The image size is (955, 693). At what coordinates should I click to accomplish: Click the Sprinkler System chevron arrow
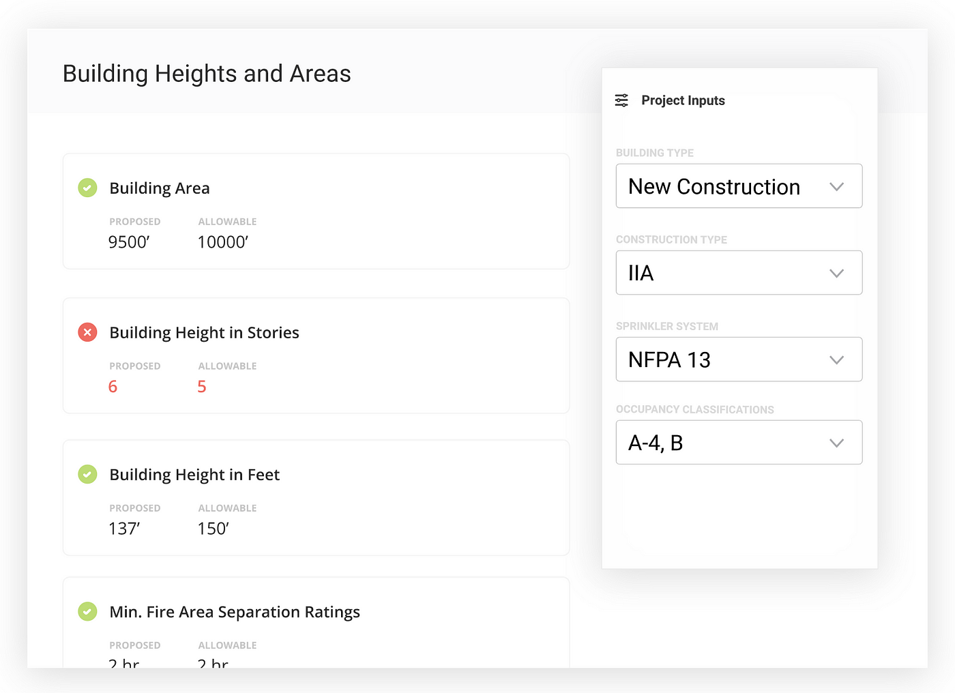pos(836,359)
